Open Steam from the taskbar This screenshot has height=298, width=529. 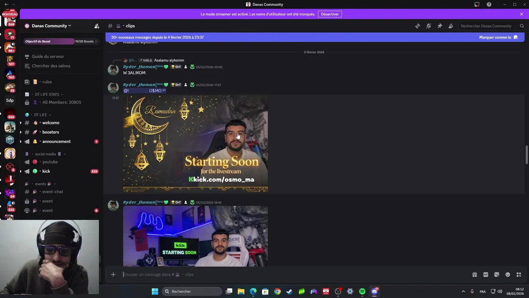(289, 291)
